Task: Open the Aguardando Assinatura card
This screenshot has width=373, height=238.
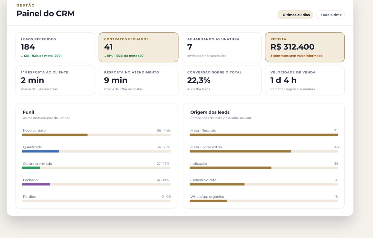Action: point(222,47)
